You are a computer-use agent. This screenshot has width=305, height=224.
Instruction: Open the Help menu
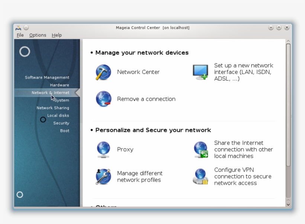click(x=57, y=35)
